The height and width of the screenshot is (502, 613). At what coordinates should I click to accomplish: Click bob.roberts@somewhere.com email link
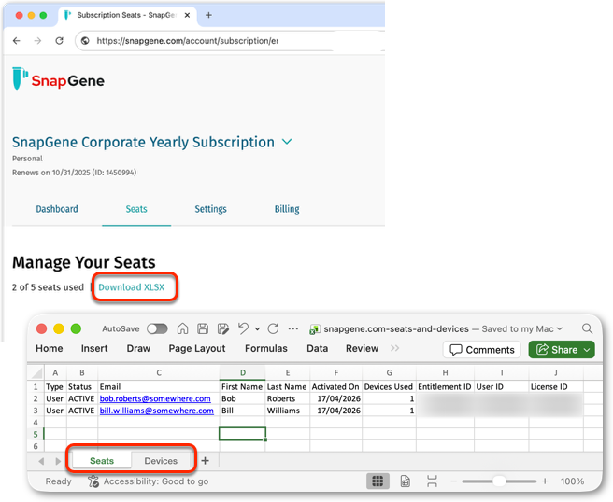click(x=155, y=398)
